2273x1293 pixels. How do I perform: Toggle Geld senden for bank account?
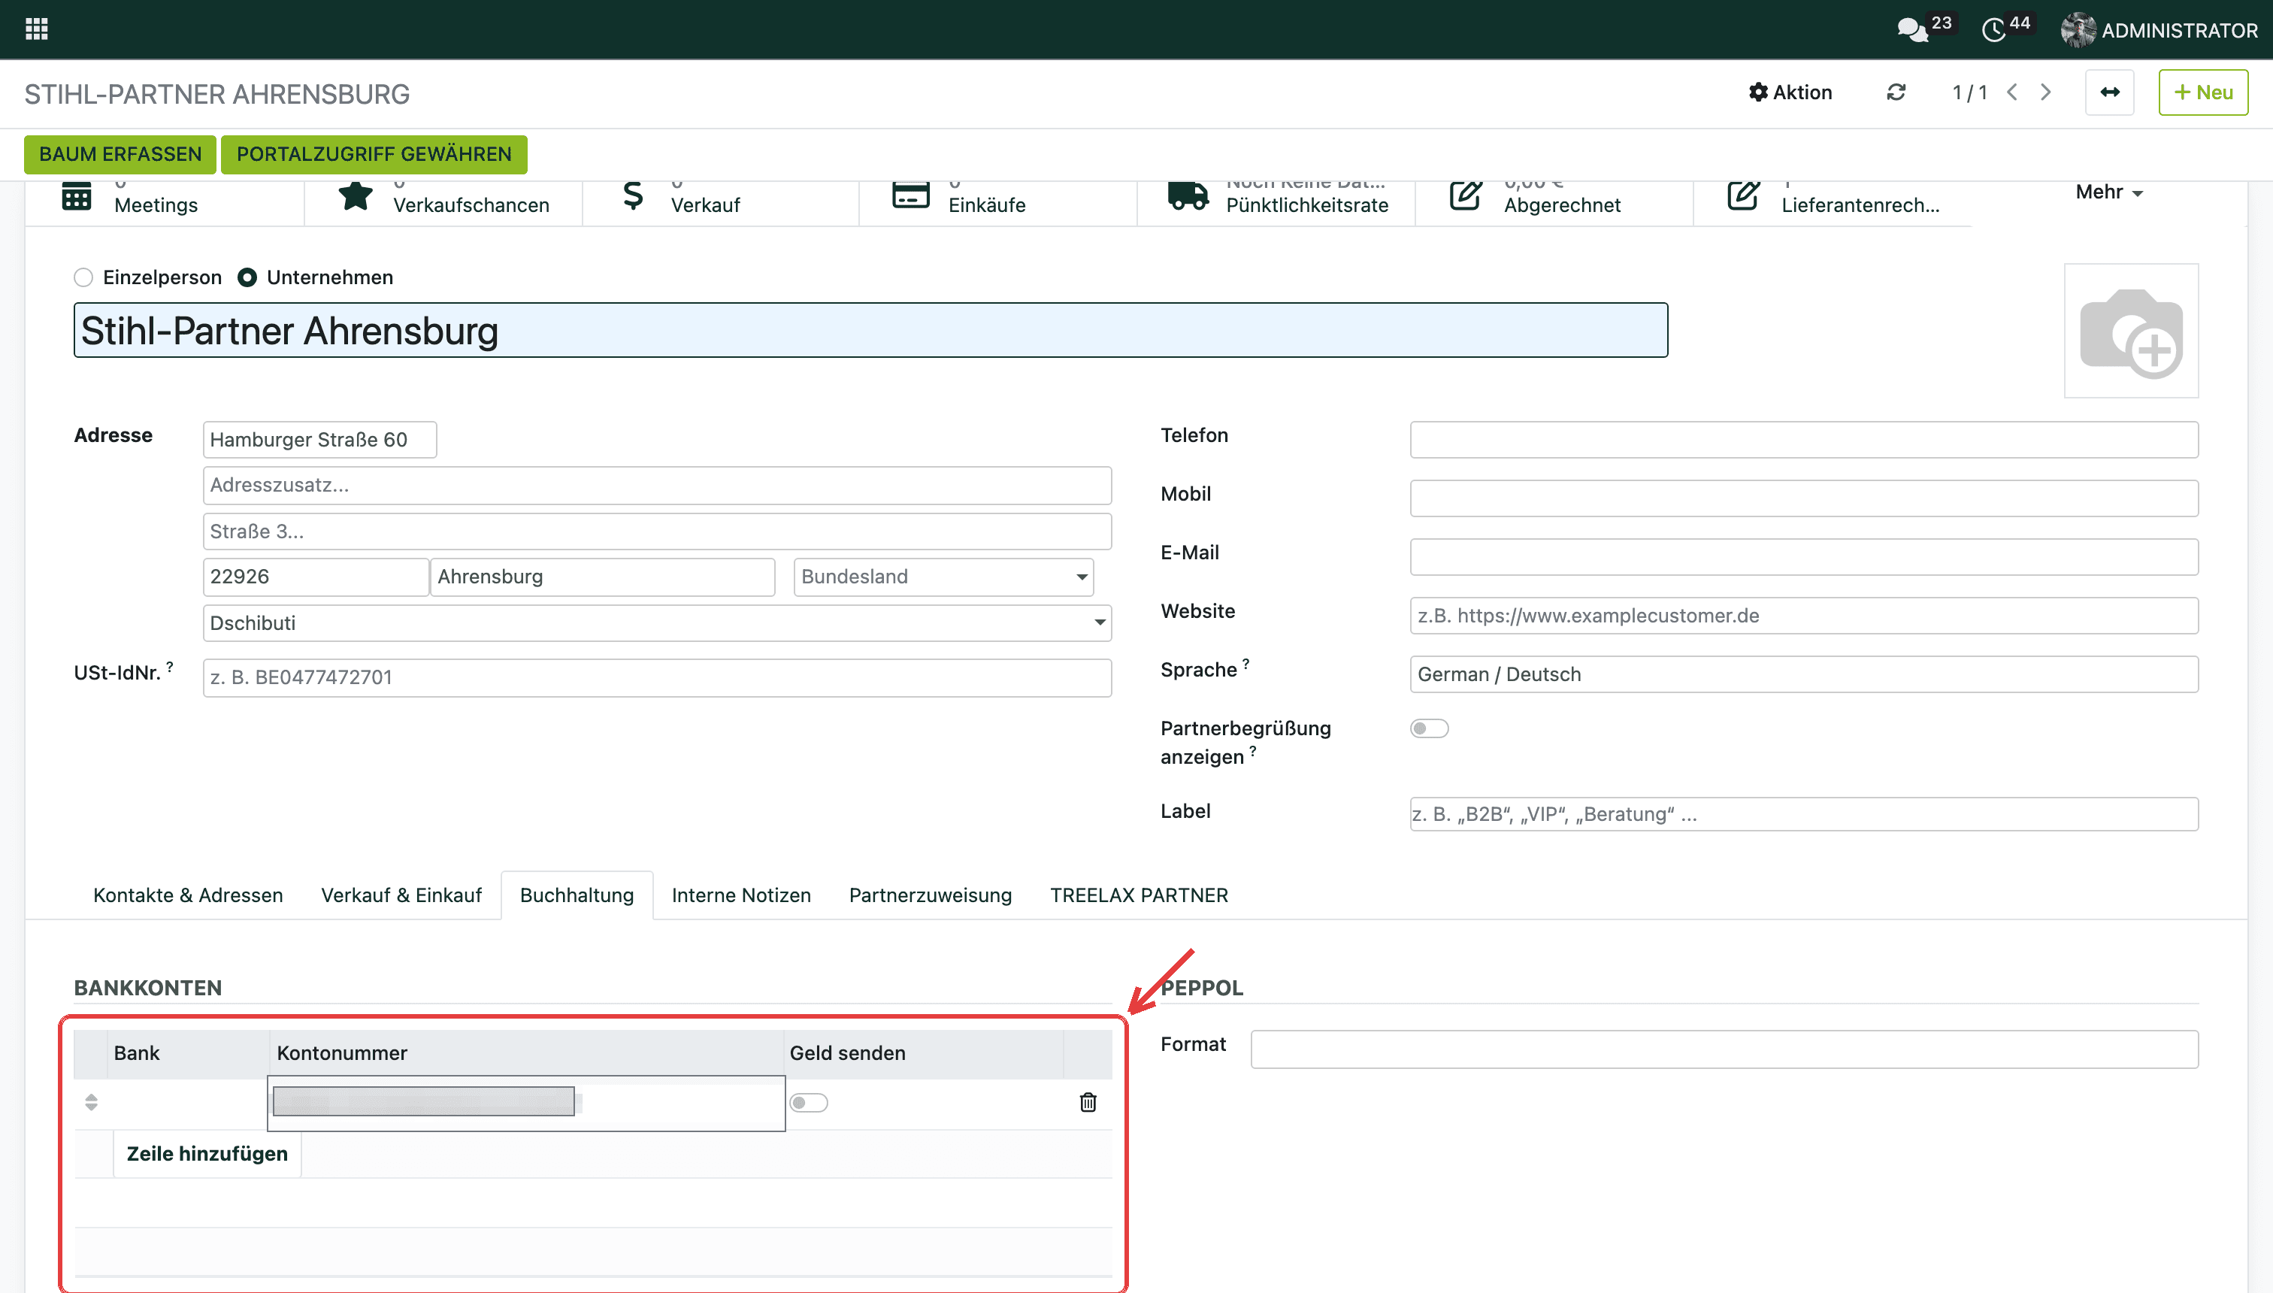pos(809,1102)
